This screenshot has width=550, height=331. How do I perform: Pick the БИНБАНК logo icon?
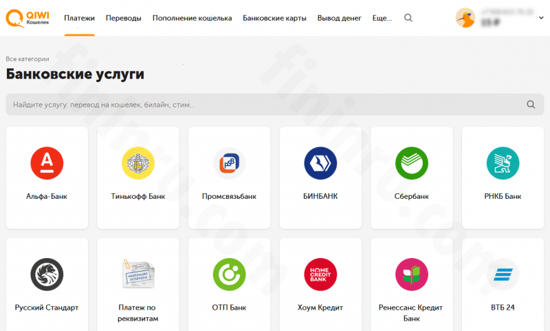[320, 163]
